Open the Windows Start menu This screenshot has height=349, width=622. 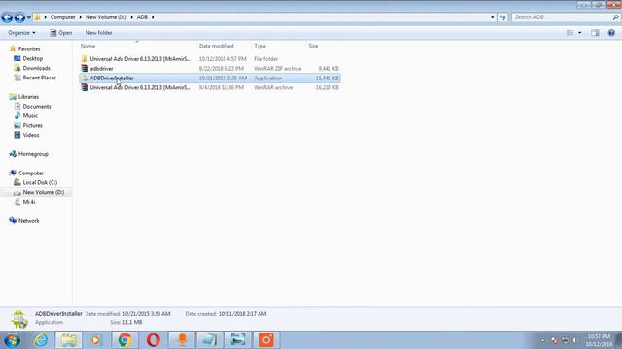(12, 340)
